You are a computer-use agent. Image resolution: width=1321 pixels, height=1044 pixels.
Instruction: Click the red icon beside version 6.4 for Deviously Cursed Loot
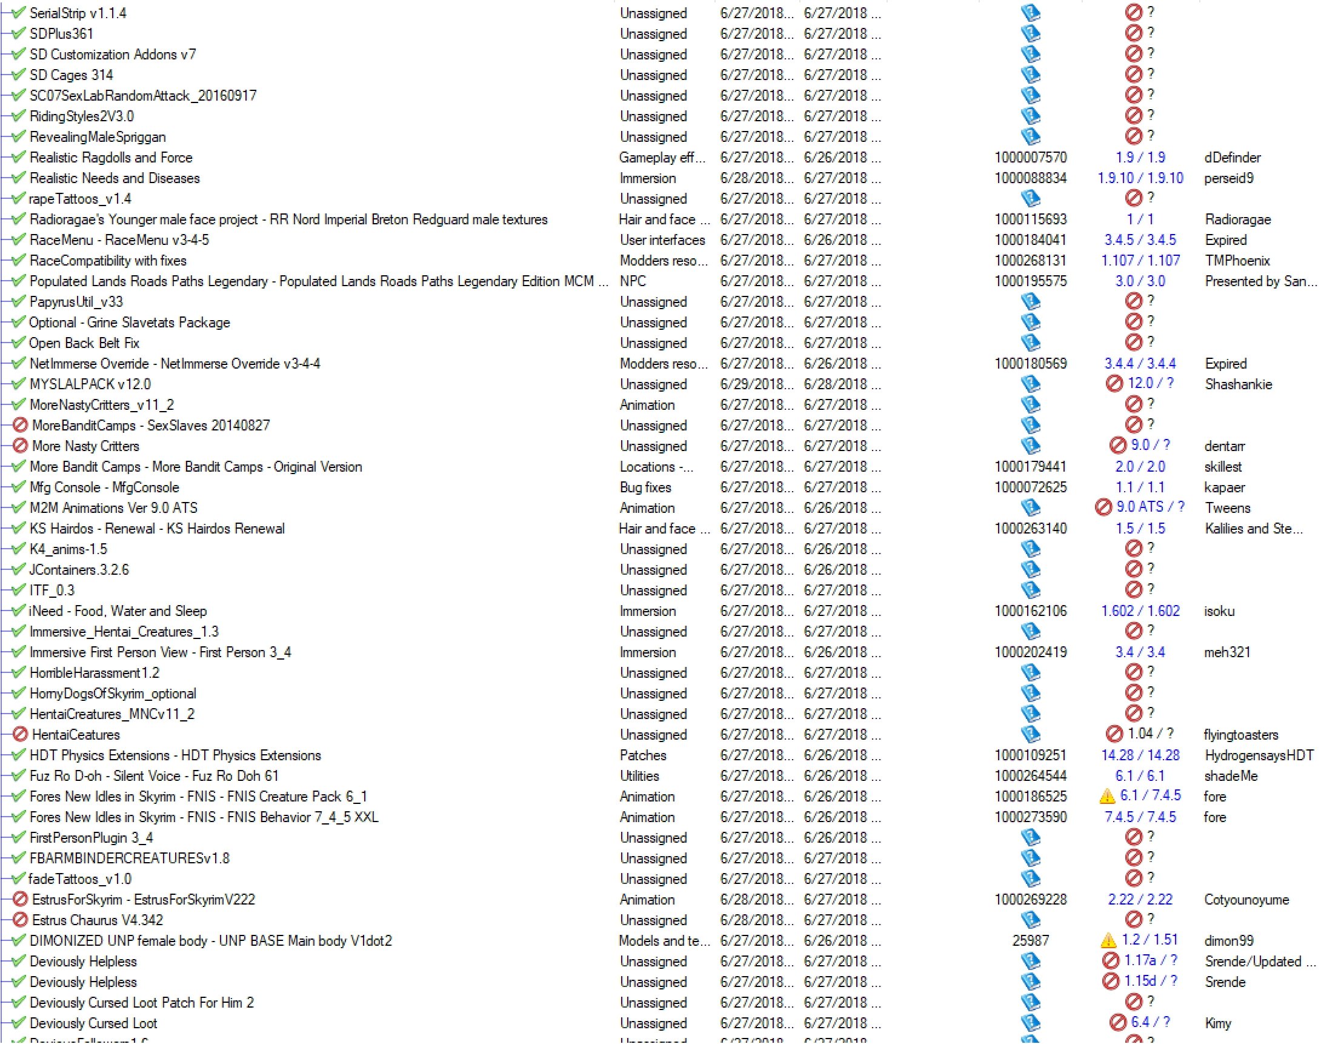1117,1022
